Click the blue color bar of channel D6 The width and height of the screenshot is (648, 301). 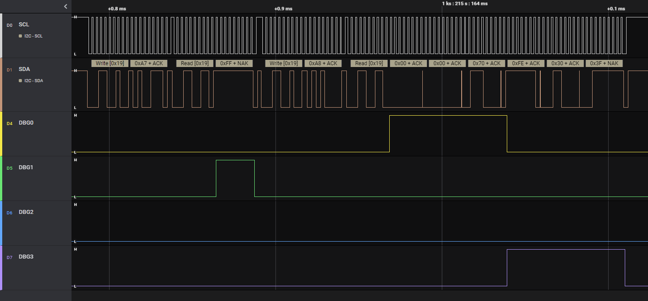(1, 223)
